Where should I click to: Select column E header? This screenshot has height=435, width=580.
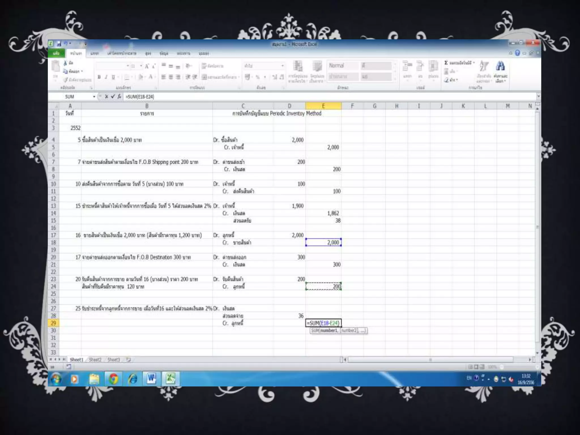(x=323, y=106)
